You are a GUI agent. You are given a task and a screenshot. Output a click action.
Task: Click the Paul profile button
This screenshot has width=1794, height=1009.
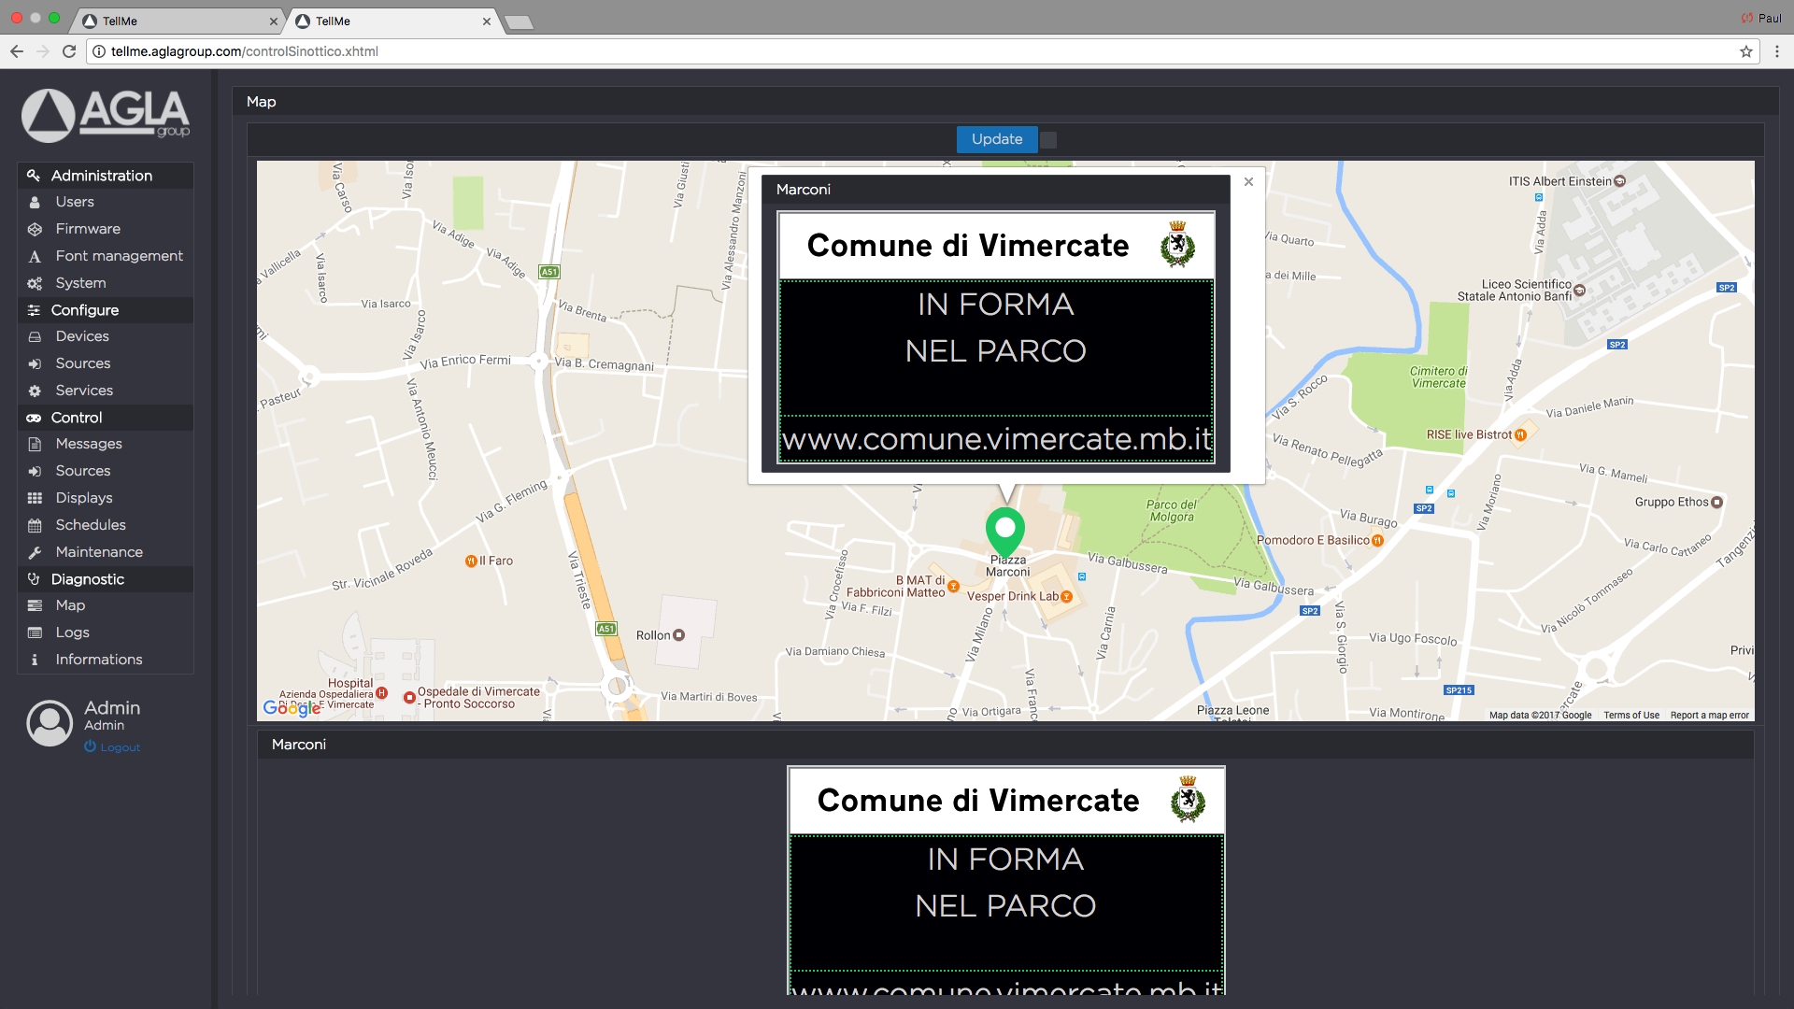pos(1761,19)
